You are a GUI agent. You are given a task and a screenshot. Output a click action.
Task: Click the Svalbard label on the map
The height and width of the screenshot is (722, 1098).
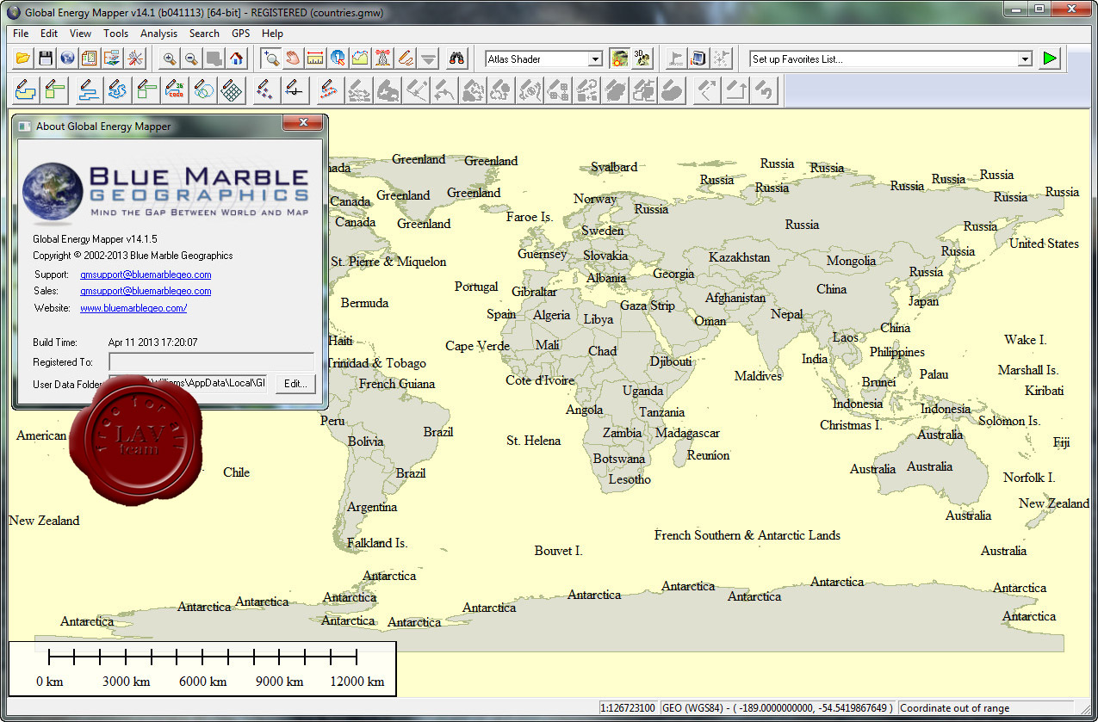(614, 167)
